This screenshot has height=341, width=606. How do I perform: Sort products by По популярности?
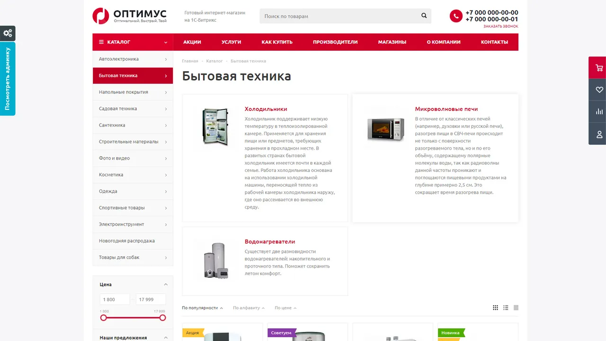[202, 308]
